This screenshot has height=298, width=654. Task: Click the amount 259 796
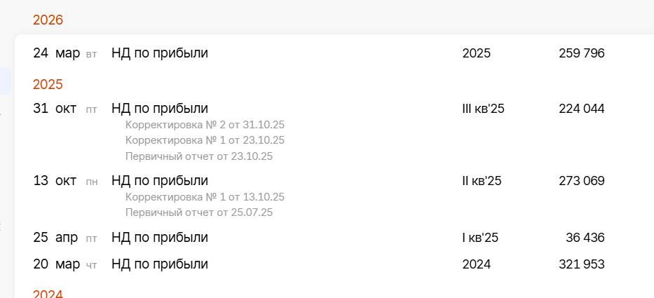click(581, 53)
